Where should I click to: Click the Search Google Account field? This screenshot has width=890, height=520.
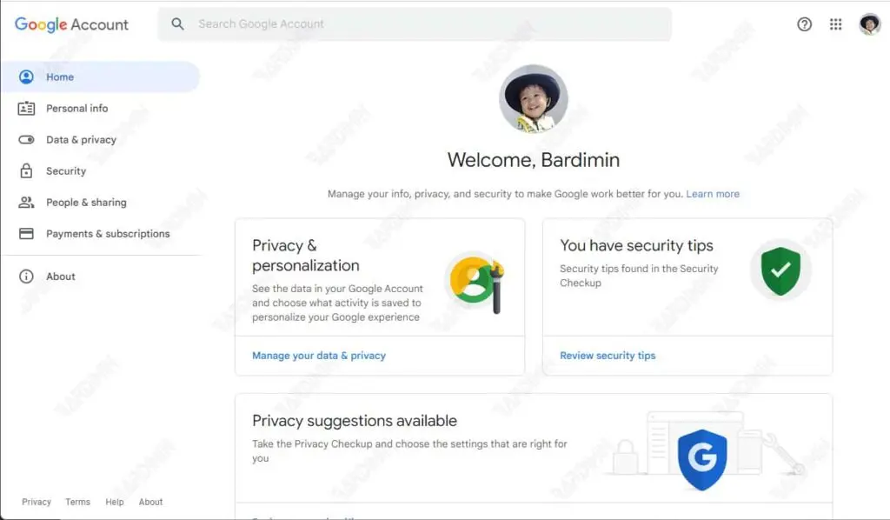[x=415, y=23]
